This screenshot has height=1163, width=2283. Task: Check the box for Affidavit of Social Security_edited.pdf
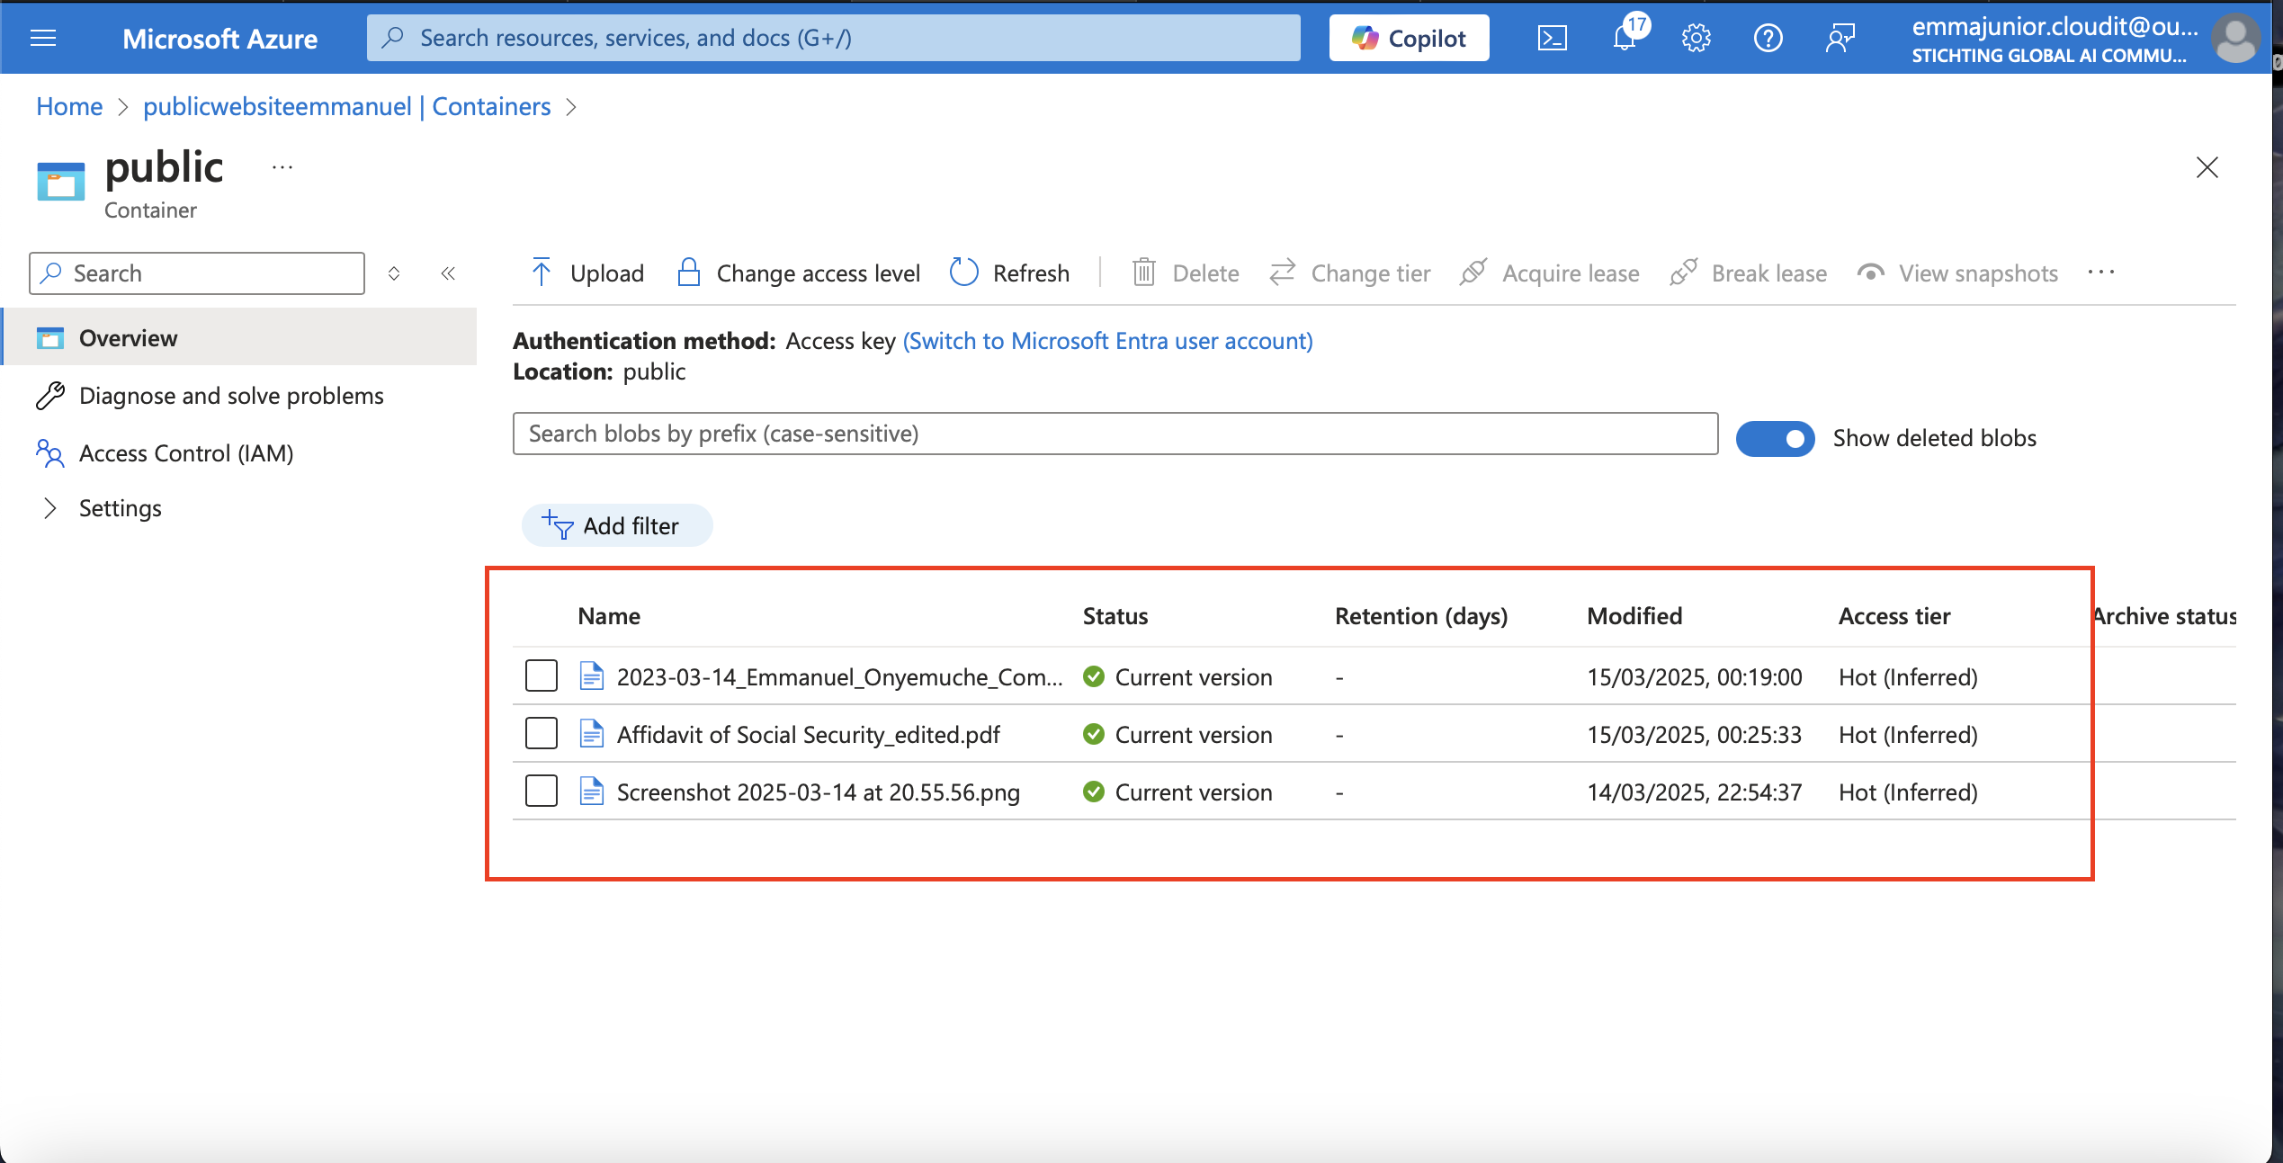542,733
